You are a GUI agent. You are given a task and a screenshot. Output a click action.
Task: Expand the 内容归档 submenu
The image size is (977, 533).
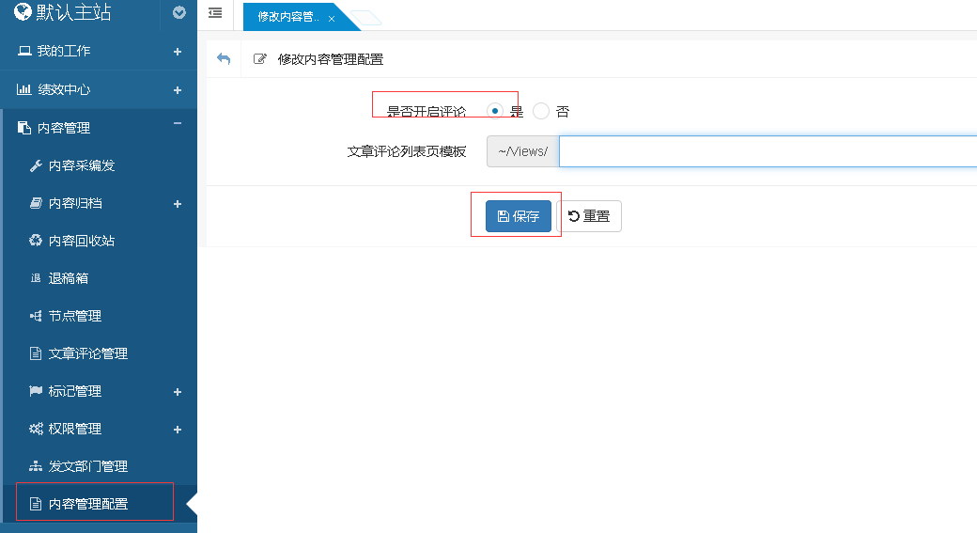tap(178, 204)
